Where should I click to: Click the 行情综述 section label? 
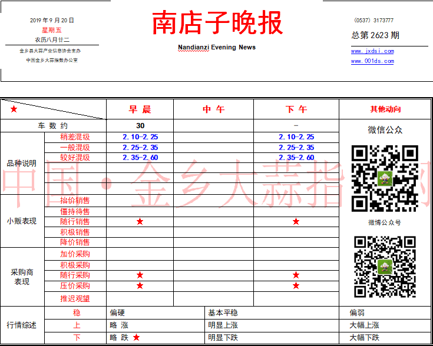(x=22, y=325)
